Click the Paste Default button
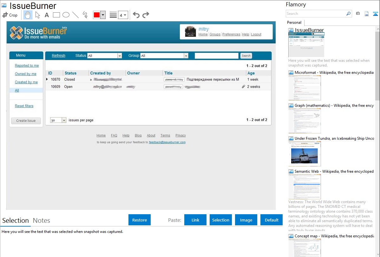Screen dimensions: 380x257 272,220
